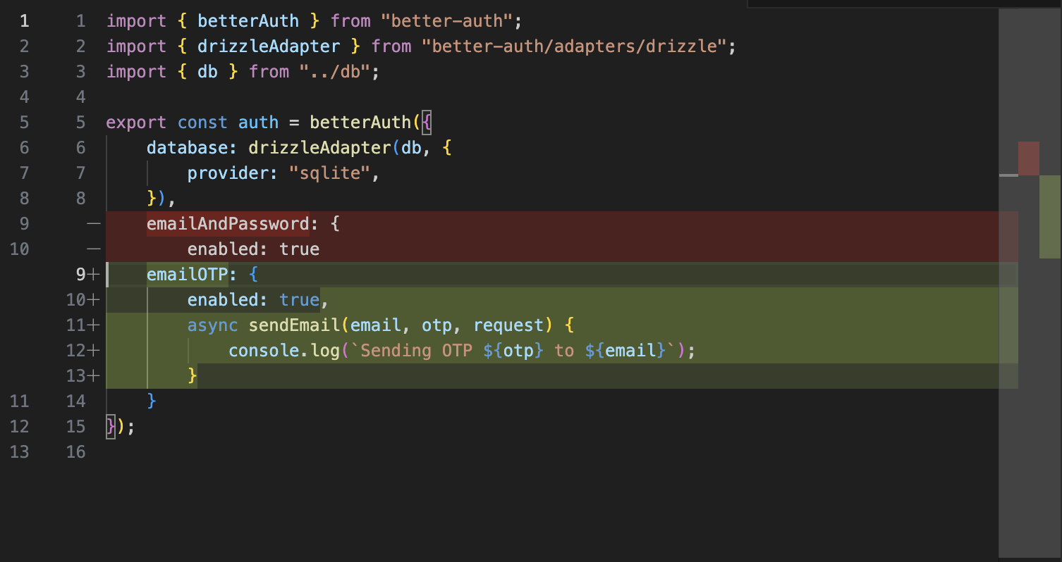Click the minus marker beside removed enabled: true

(x=93, y=249)
